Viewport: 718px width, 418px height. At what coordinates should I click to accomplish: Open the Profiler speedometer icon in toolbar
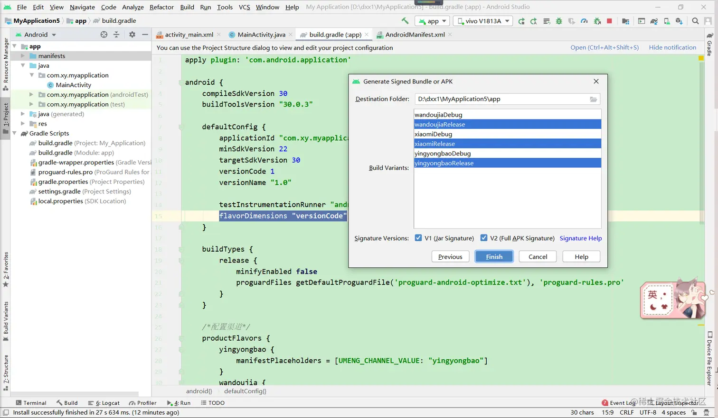[x=584, y=21]
